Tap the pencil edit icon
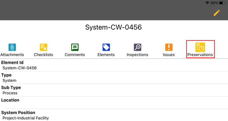This screenshot has height=121, width=228. [x=217, y=13]
